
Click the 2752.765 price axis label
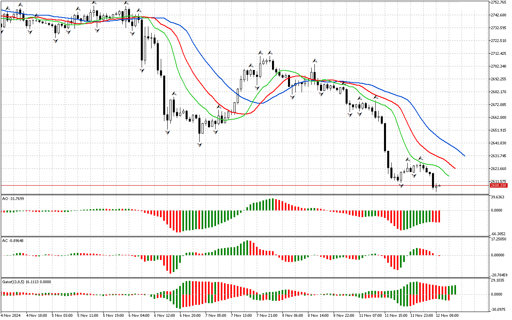click(499, 2)
